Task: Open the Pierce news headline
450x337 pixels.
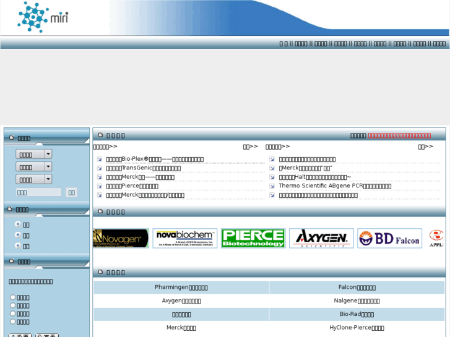Action: [x=132, y=186]
